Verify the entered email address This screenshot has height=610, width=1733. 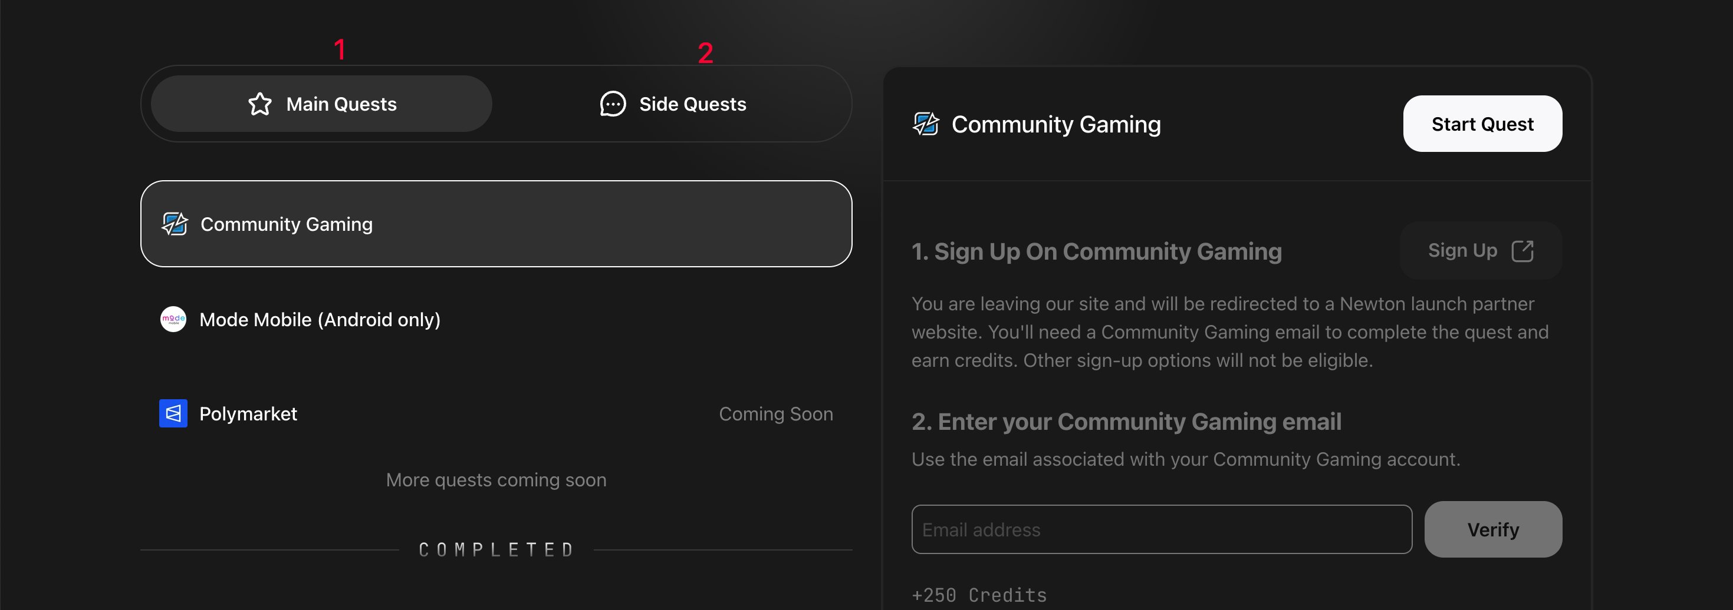[x=1493, y=529]
